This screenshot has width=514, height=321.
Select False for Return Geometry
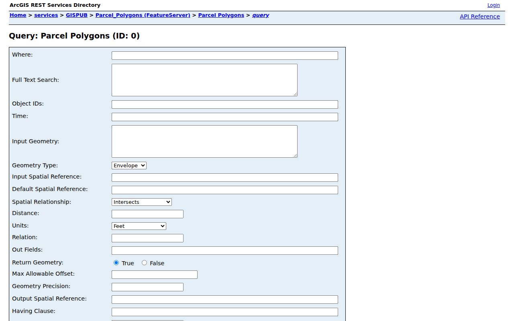145,263
